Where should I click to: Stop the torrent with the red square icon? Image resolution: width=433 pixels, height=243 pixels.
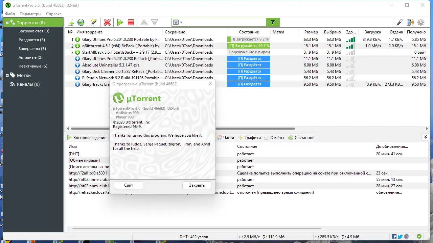131,23
